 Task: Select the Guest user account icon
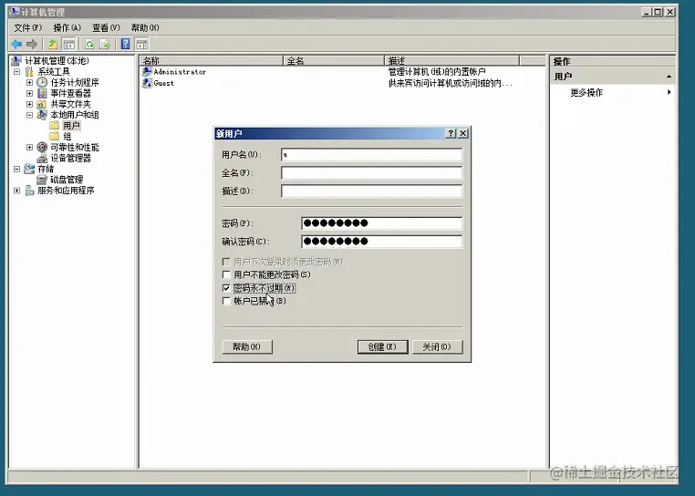(147, 83)
